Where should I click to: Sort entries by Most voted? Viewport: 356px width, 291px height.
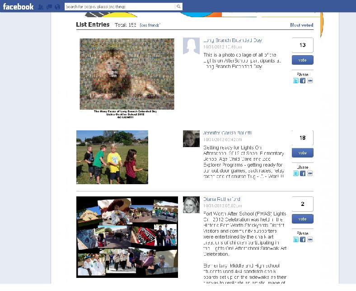(302, 25)
